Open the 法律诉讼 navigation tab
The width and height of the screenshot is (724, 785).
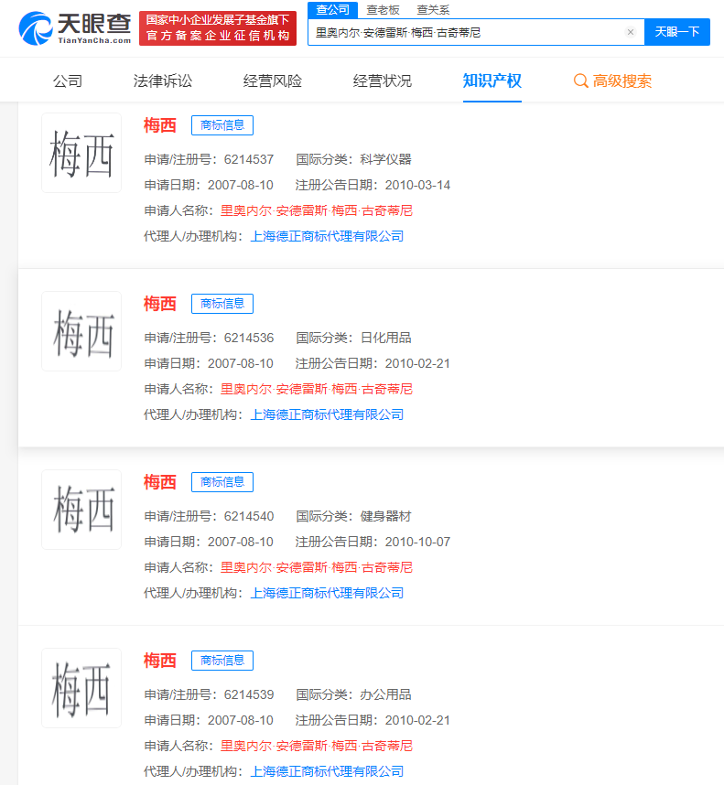(x=163, y=81)
